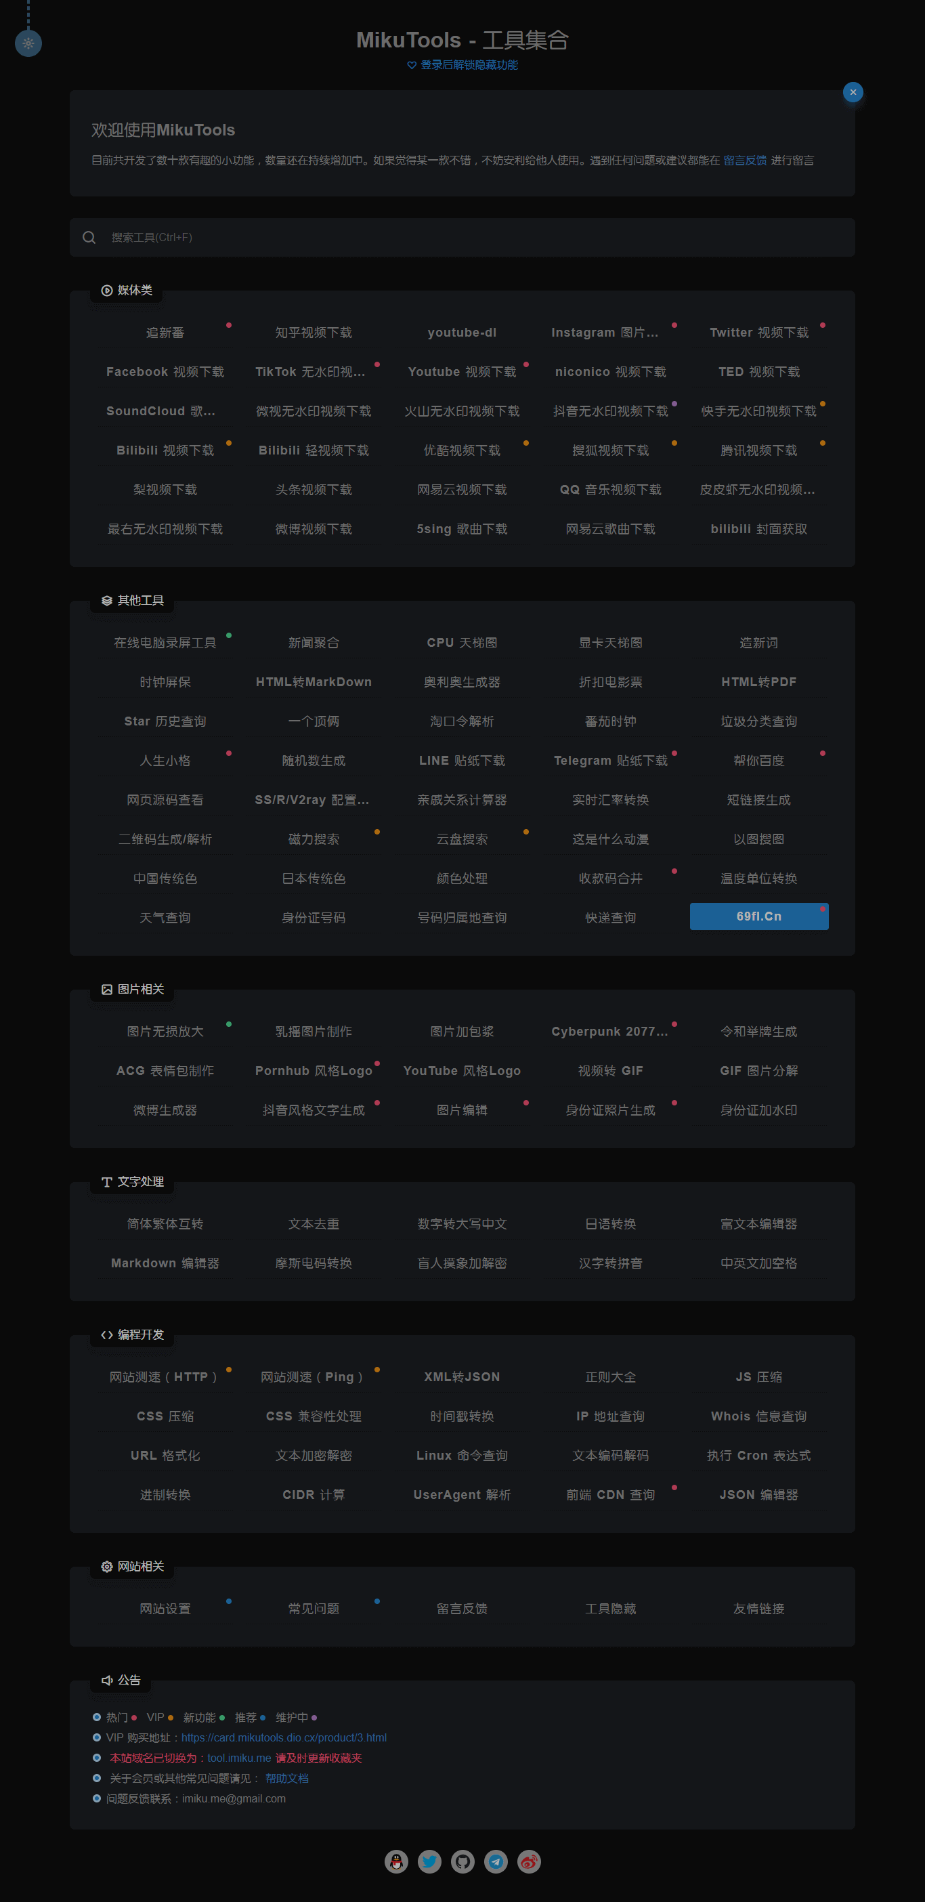Image resolution: width=925 pixels, height=1902 pixels.
Task: Open the QQ penguin social icon
Action: (x=396, y=1861)
